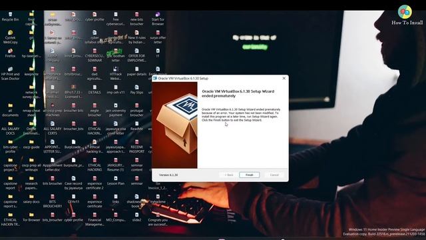Select the 'OFFER FOR EMPLOYME...' document

point(136,55)
